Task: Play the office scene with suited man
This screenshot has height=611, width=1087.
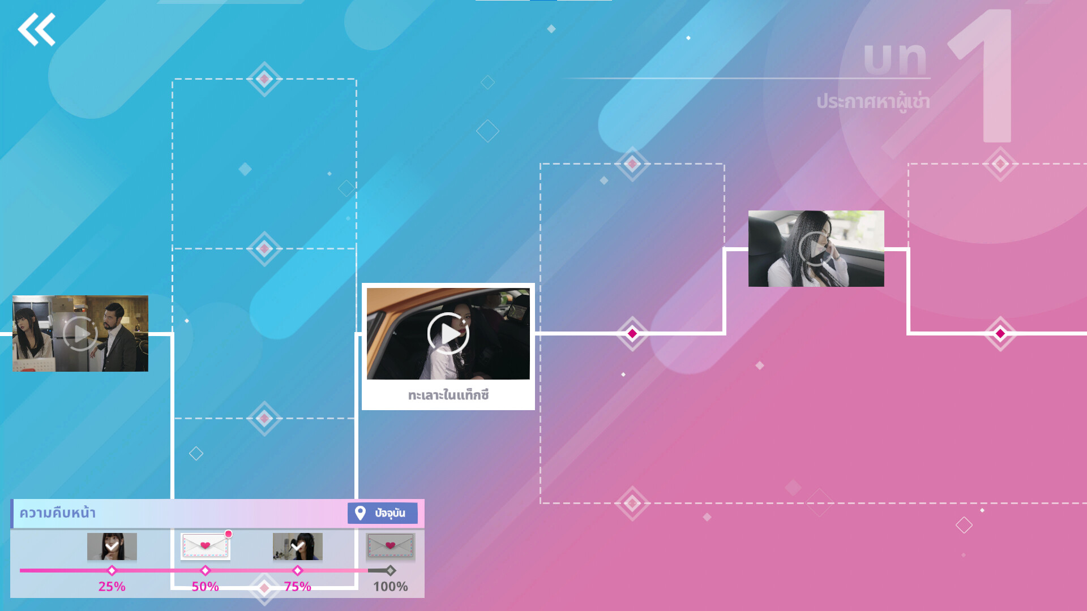Action: [80, 333]
